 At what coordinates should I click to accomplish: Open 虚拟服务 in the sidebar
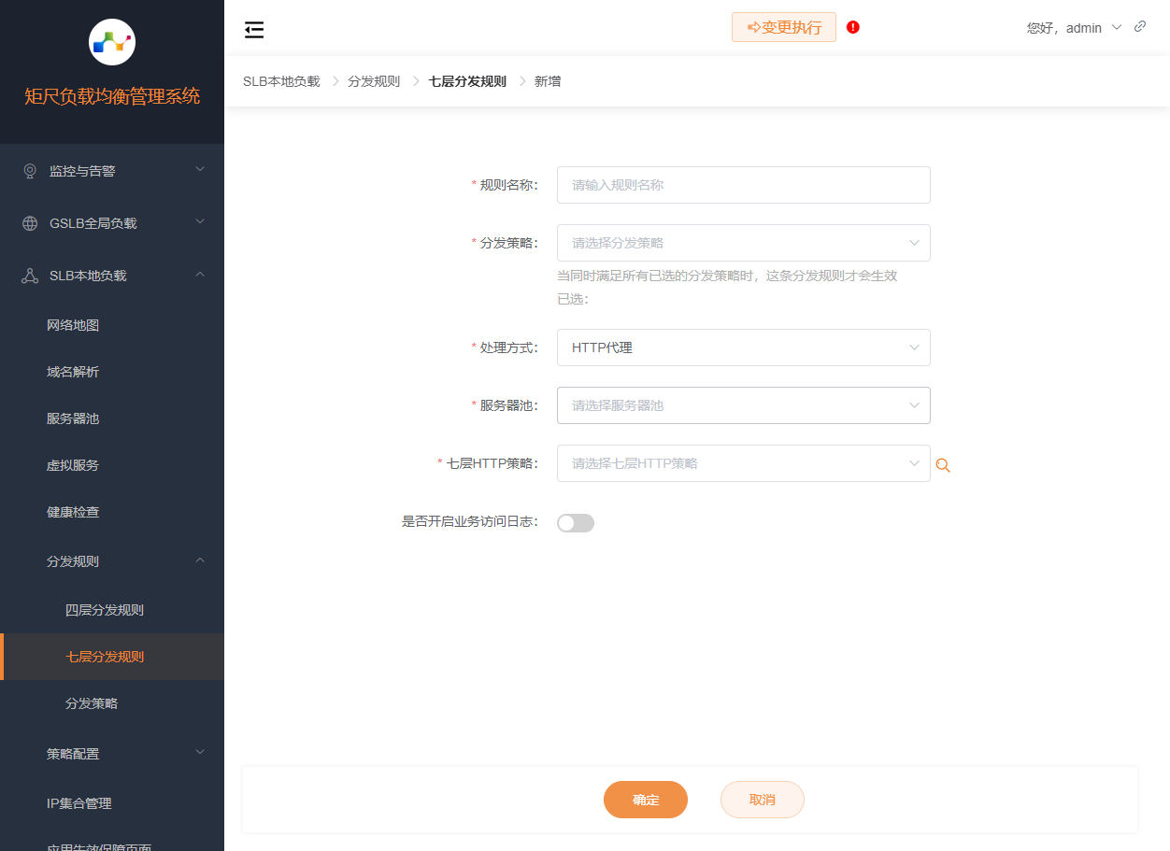(x=73, y=465)
